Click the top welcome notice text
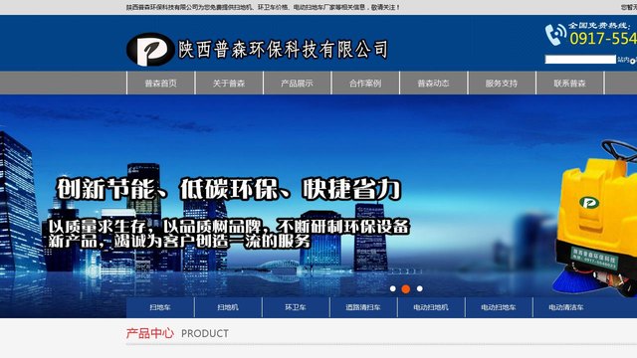The height and width of the screenshot is (358, 637). tap(263, 7)
